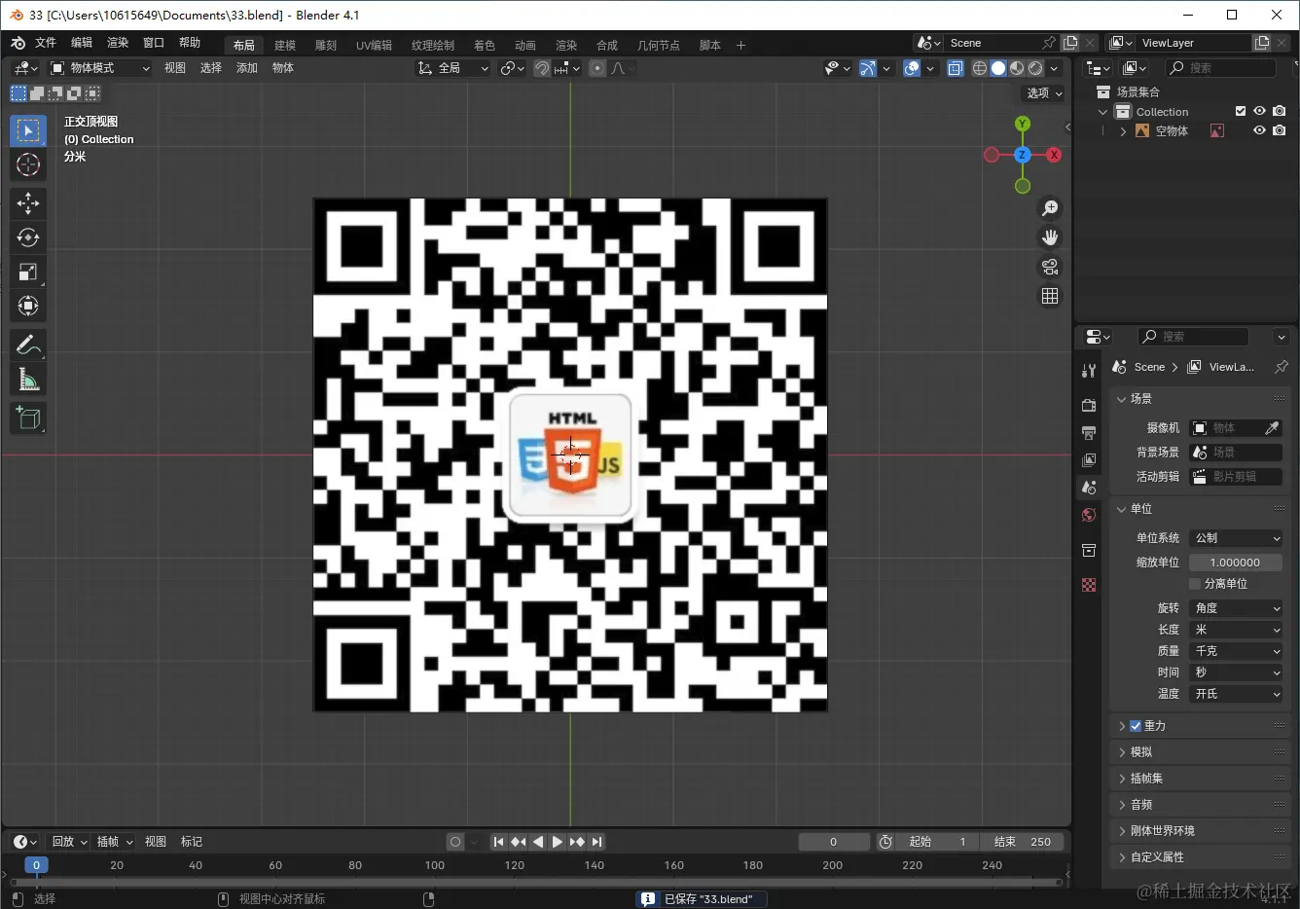Open the 质量 千克 dropdown
The width and height of the screenshot is (1300, 909).
(1236, 651)
